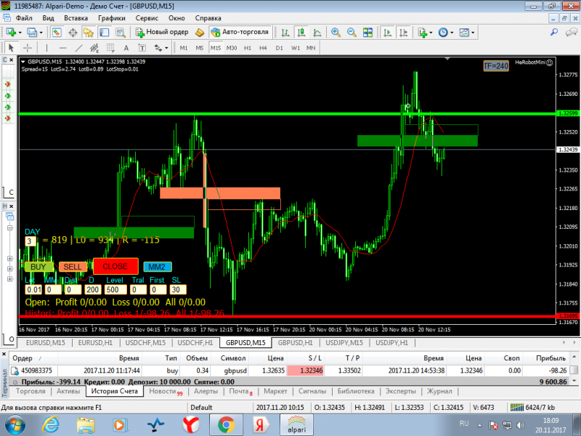The width and height of the screenshot is (581, 436).
Task: Switch timeframe to M30
Action: (x=232, y=48)
